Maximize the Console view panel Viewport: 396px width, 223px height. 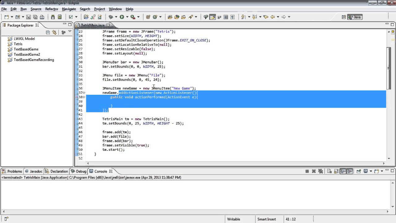click(392, 171)
